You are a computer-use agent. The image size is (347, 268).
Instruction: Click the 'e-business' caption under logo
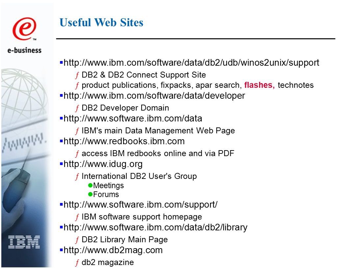coord(24,50)
